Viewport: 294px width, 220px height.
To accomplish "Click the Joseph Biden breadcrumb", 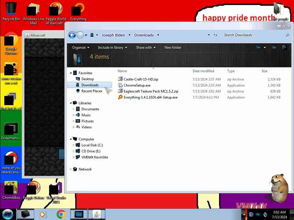I will coord(113,35).
